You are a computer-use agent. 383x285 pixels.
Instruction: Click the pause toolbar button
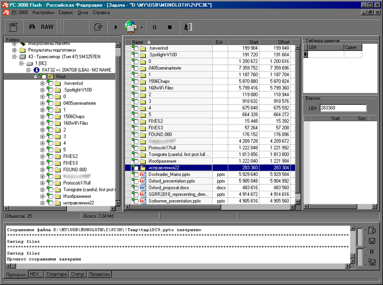click(x=154, y=26)
